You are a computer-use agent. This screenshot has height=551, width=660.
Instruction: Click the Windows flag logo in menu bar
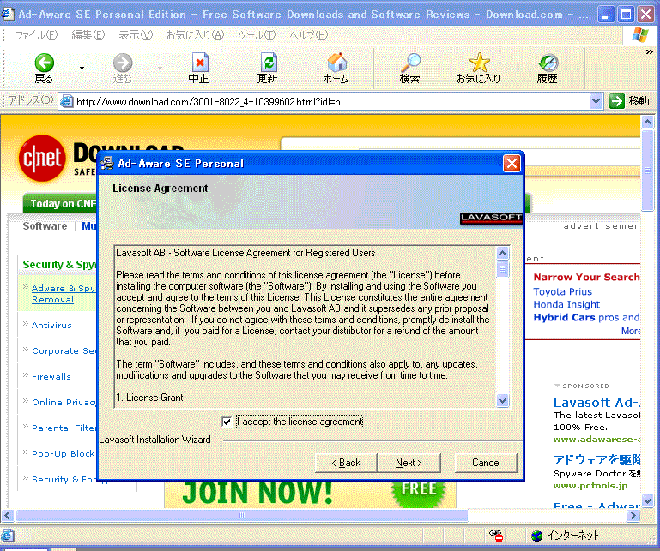point(640,34)
